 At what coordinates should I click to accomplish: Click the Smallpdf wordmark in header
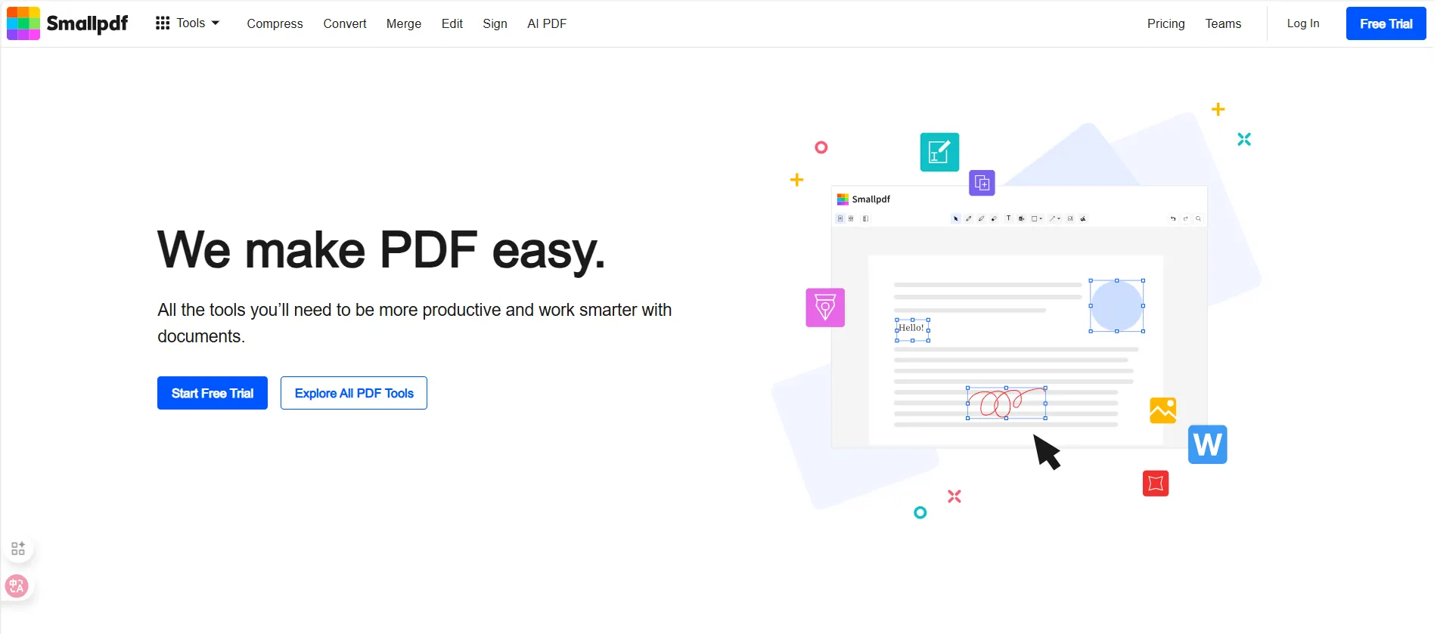point(87,23)
